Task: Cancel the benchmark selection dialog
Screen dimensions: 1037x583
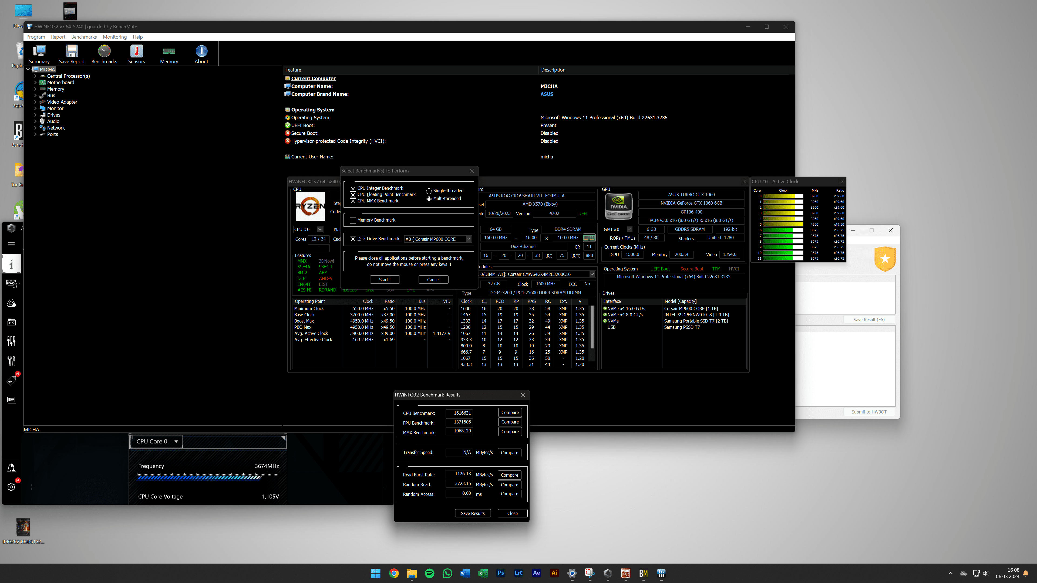Action: coord(433,280)
